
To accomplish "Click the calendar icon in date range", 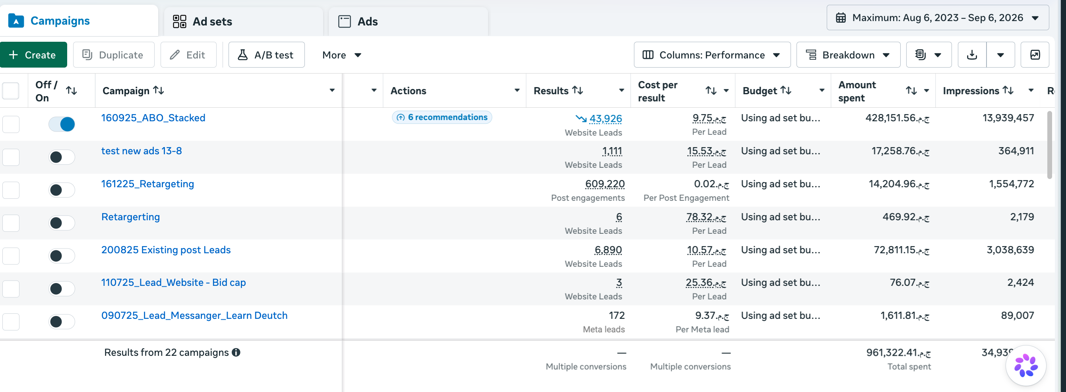I will click(x=841, y=18).
